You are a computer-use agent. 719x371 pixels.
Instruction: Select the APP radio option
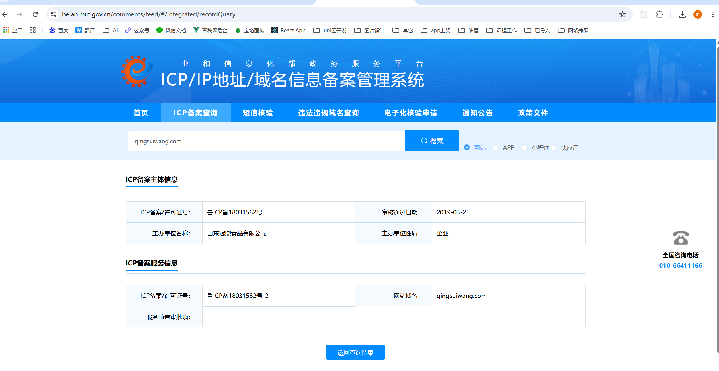(496, 147)
